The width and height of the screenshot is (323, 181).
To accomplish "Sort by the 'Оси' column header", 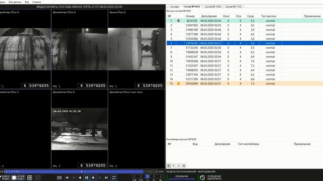I will click(x=238, y=16).
